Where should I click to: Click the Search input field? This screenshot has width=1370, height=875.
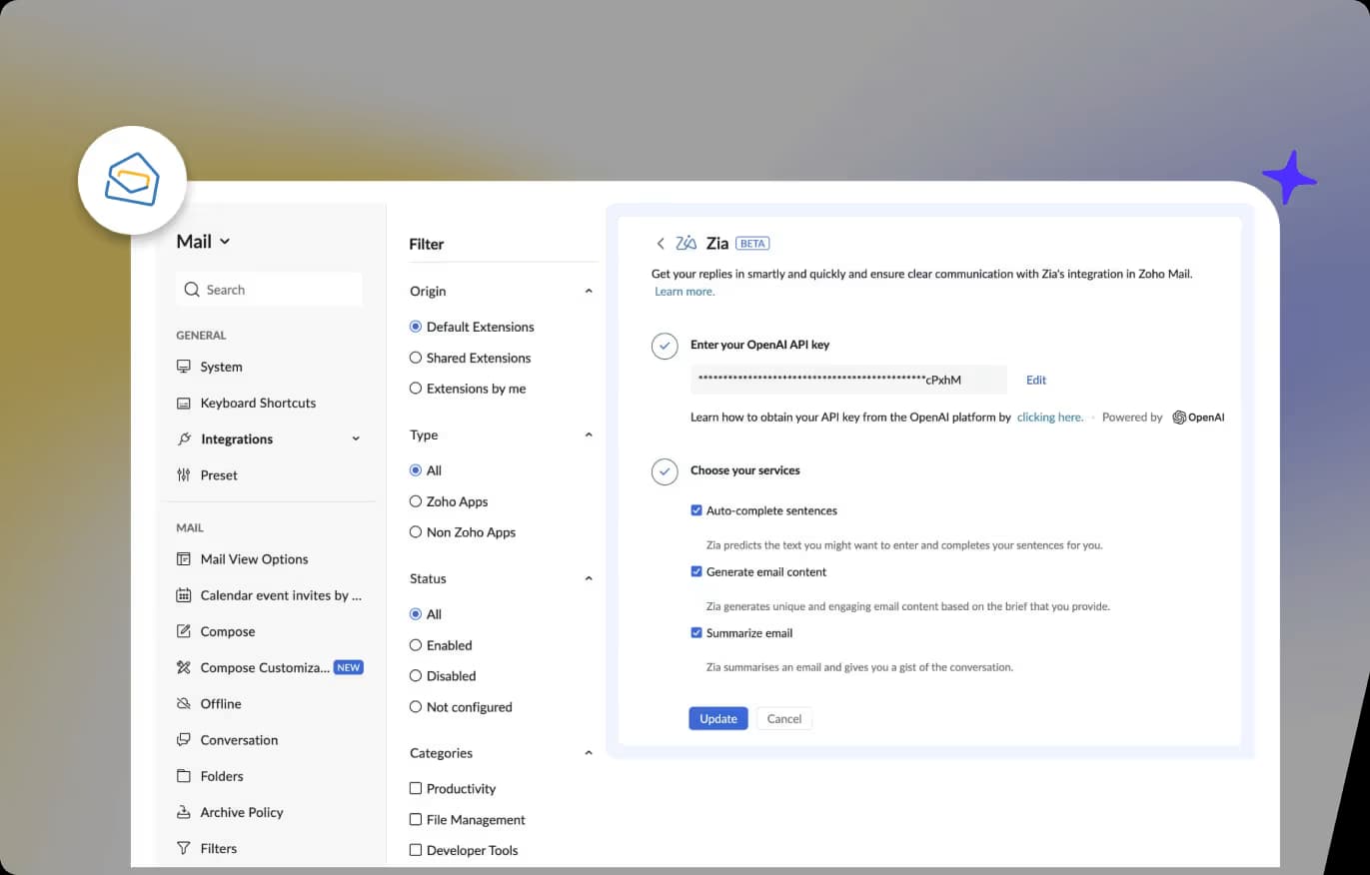click(x=269, y=290)
